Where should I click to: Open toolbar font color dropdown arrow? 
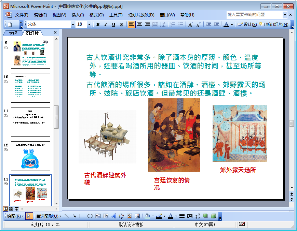232,25
